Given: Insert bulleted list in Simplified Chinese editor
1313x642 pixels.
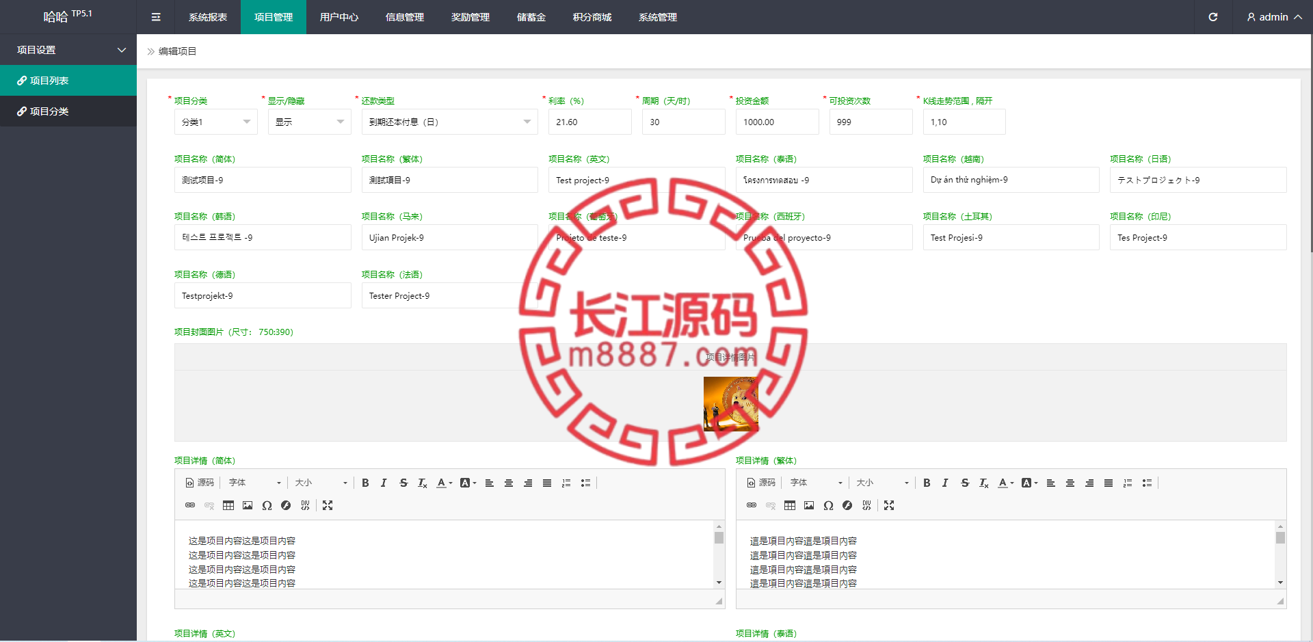Looking at the screenshot, I should pyautogui.click(x=585, y=483).
